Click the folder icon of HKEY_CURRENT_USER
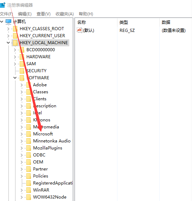 click(x=15, y=36)
